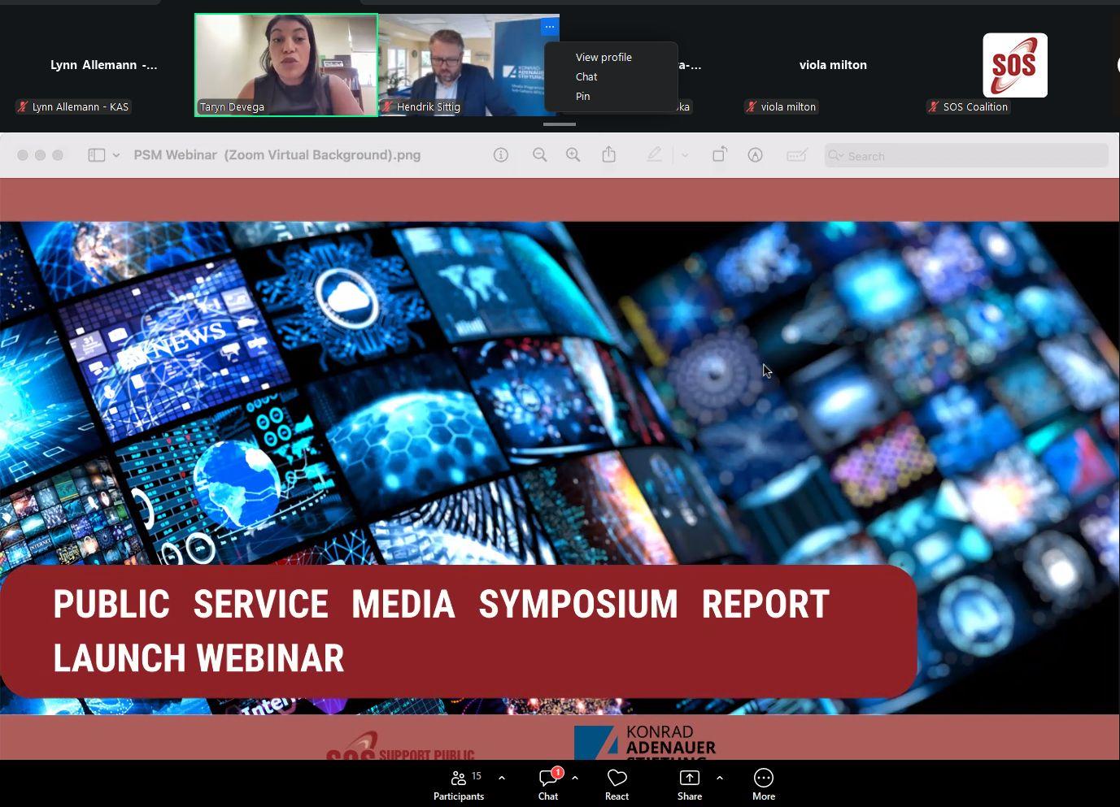Screen dimensions: 1120x807
Task: Click the ellipsis on Hendrik Sittig's video tile
Action: [550, 27]
